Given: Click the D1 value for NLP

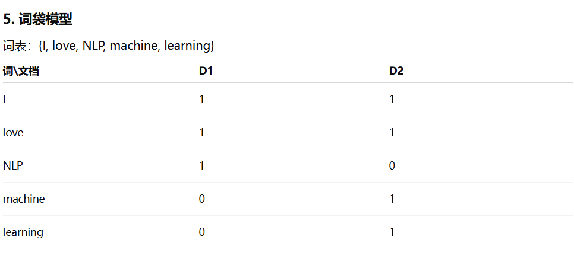Looking at the screenshot, I should pos(202,166).
